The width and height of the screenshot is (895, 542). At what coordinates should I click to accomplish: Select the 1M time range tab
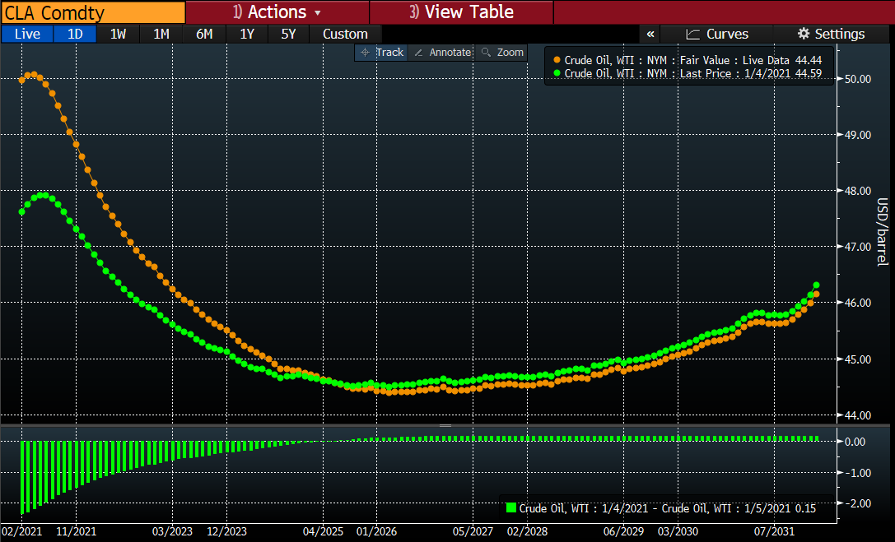pyautogui.click(x=161, y=35)
